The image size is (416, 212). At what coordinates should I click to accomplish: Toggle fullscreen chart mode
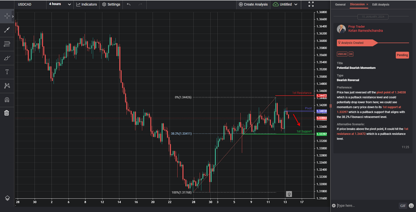pyautogui.click(x=311, y=4)
